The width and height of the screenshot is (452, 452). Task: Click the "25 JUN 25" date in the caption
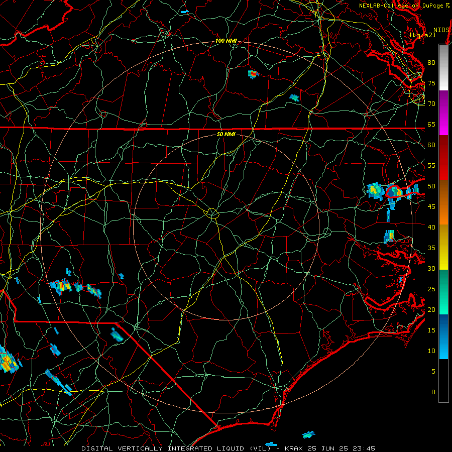tap(328, 448)
